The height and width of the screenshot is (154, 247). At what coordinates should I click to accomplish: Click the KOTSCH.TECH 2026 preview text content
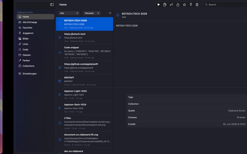point(127,26)
